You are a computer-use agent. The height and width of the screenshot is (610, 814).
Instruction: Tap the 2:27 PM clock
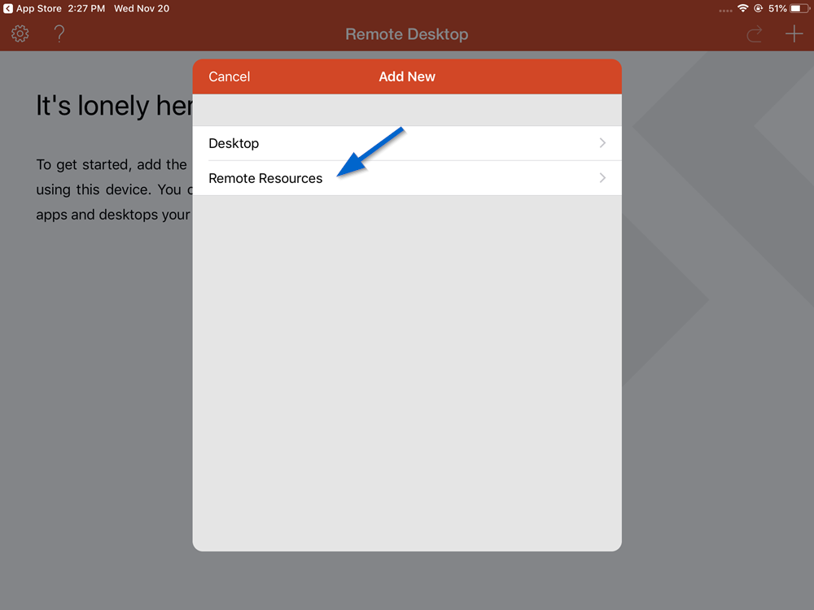(x=86, y=8)
